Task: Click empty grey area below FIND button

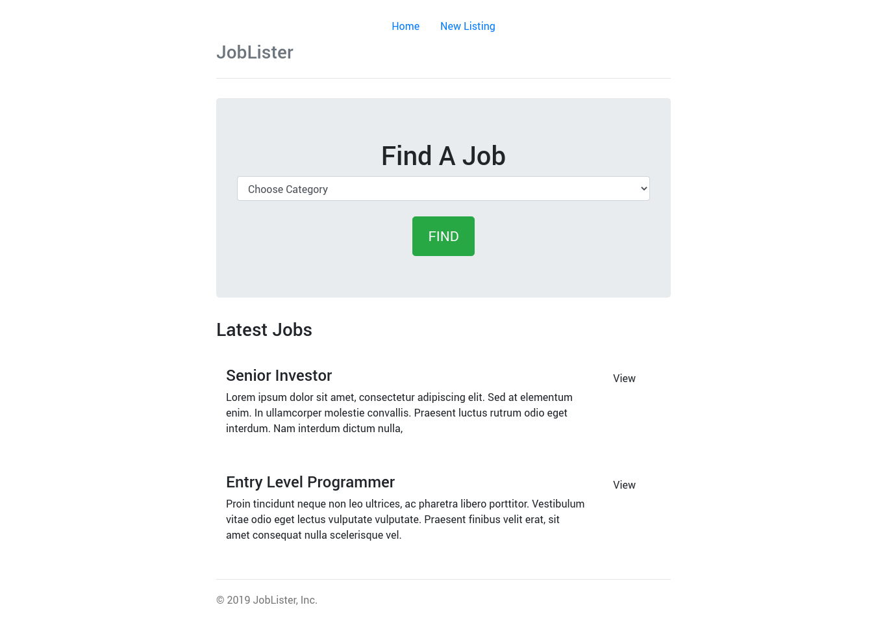Action: 443,278
